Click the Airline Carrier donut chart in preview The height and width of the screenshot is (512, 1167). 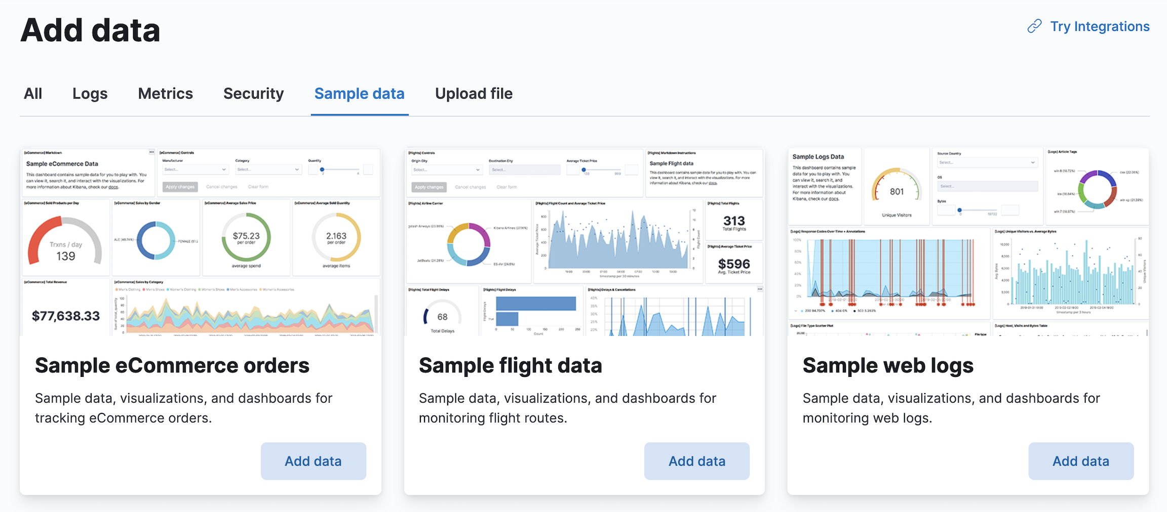(469, 244)
